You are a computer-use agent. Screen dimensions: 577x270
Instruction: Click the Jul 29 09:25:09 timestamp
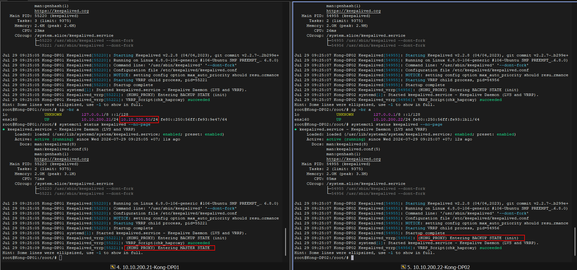tap(21, 248)
